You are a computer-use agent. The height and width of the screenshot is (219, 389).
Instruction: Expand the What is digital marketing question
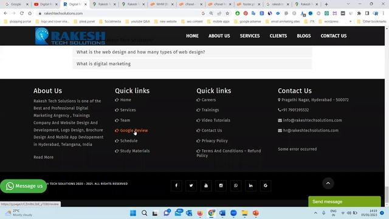click(192, 64)
